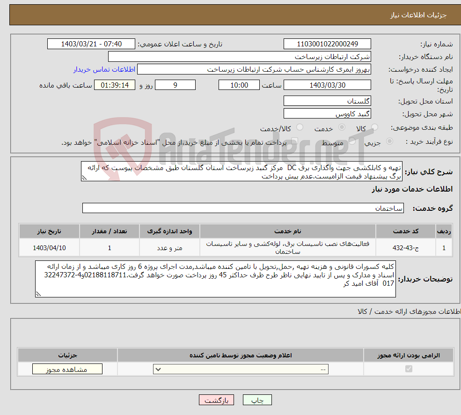This screenshot has width=461, height=415.
Task: Click the اطلاعات مجوزهای ارائه خدمت / کالا heading
Action: (409, 311)
